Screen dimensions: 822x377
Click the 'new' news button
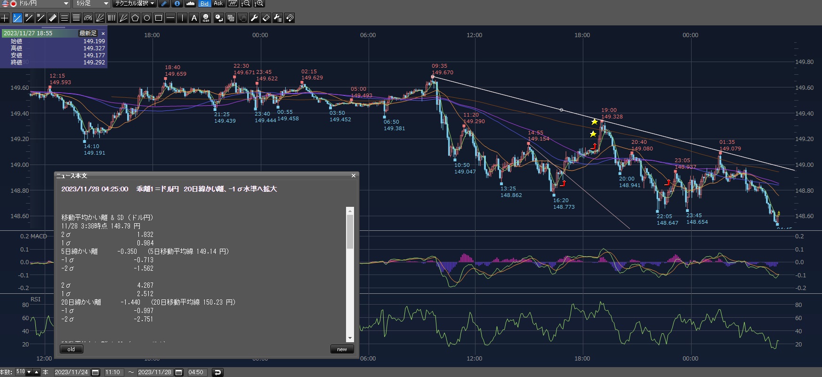click(342, 349)
